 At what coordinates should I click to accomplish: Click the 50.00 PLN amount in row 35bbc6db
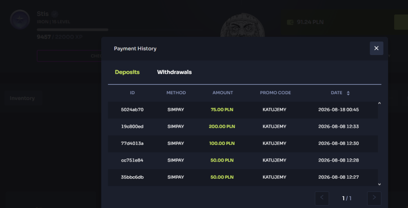[222, 177]
